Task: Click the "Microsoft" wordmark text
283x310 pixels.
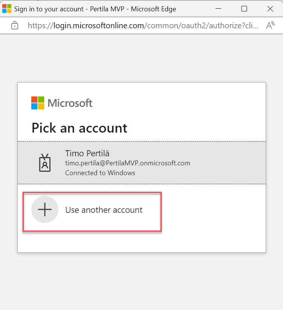Action: point(70,103)
